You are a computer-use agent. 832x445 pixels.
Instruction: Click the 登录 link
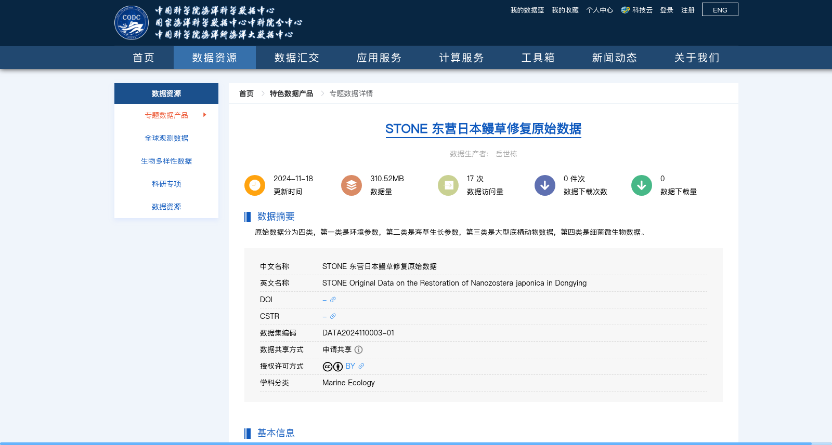(x=667, y=10)
